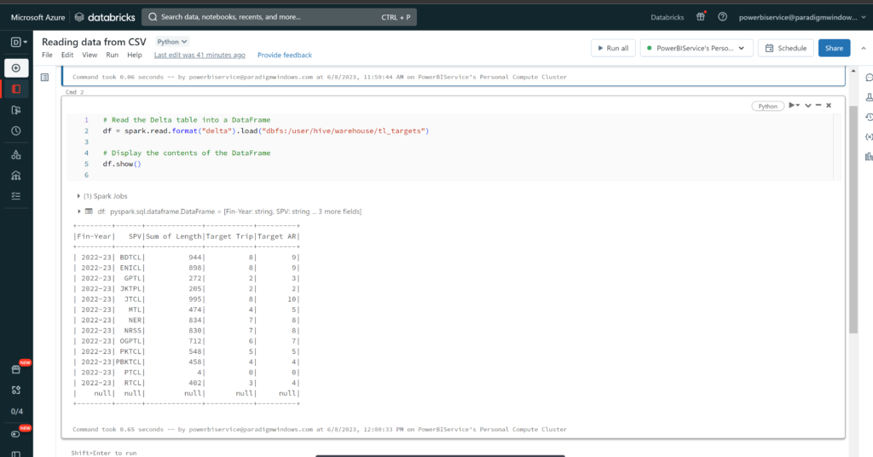Screen dimensions: 873x457
Task: Open the gift what's new icon
Action: click(x=701, y=17)
